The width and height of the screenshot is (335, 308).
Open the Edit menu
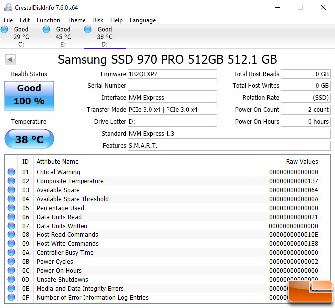click(x=24, y=20)
